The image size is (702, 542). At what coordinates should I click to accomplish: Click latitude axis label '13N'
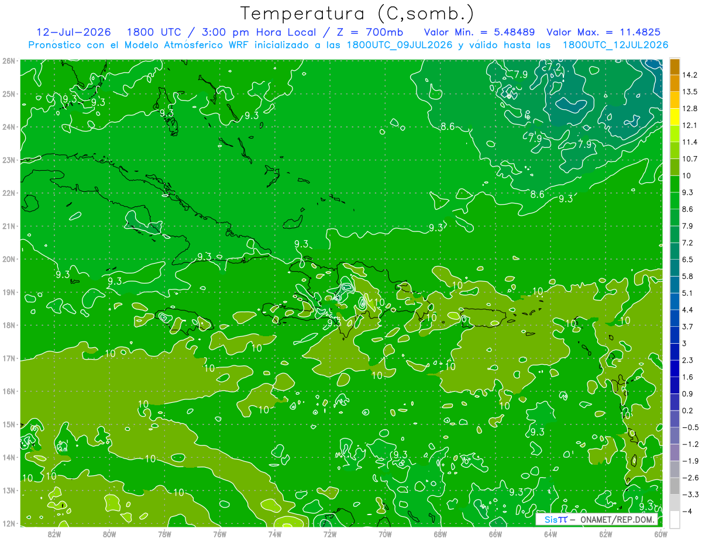click(8, 491)
